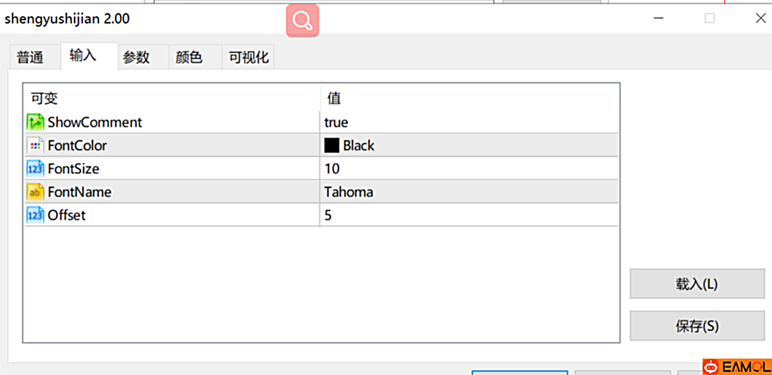Click the pink magnifier search icon
The image size is (772, 375).
(x=302, y=21)
